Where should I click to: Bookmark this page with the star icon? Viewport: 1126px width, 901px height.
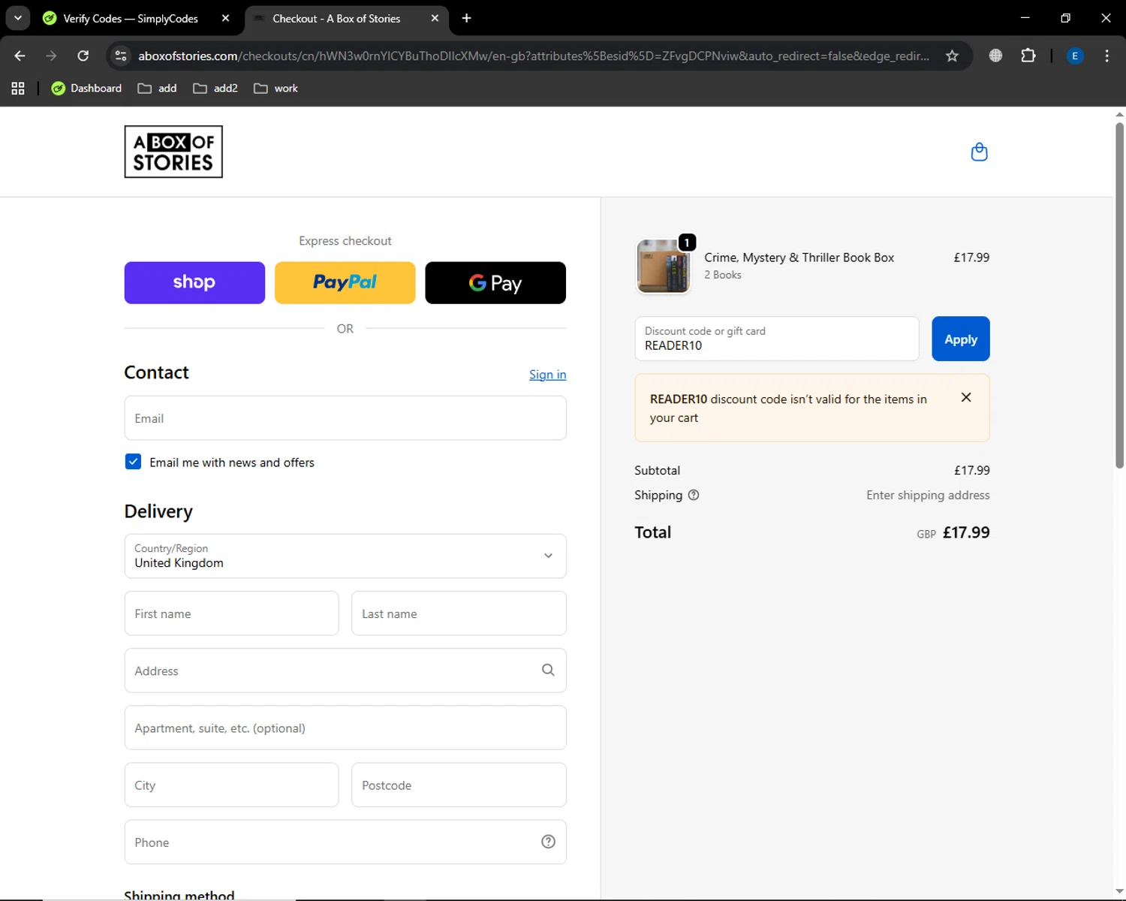952,56
